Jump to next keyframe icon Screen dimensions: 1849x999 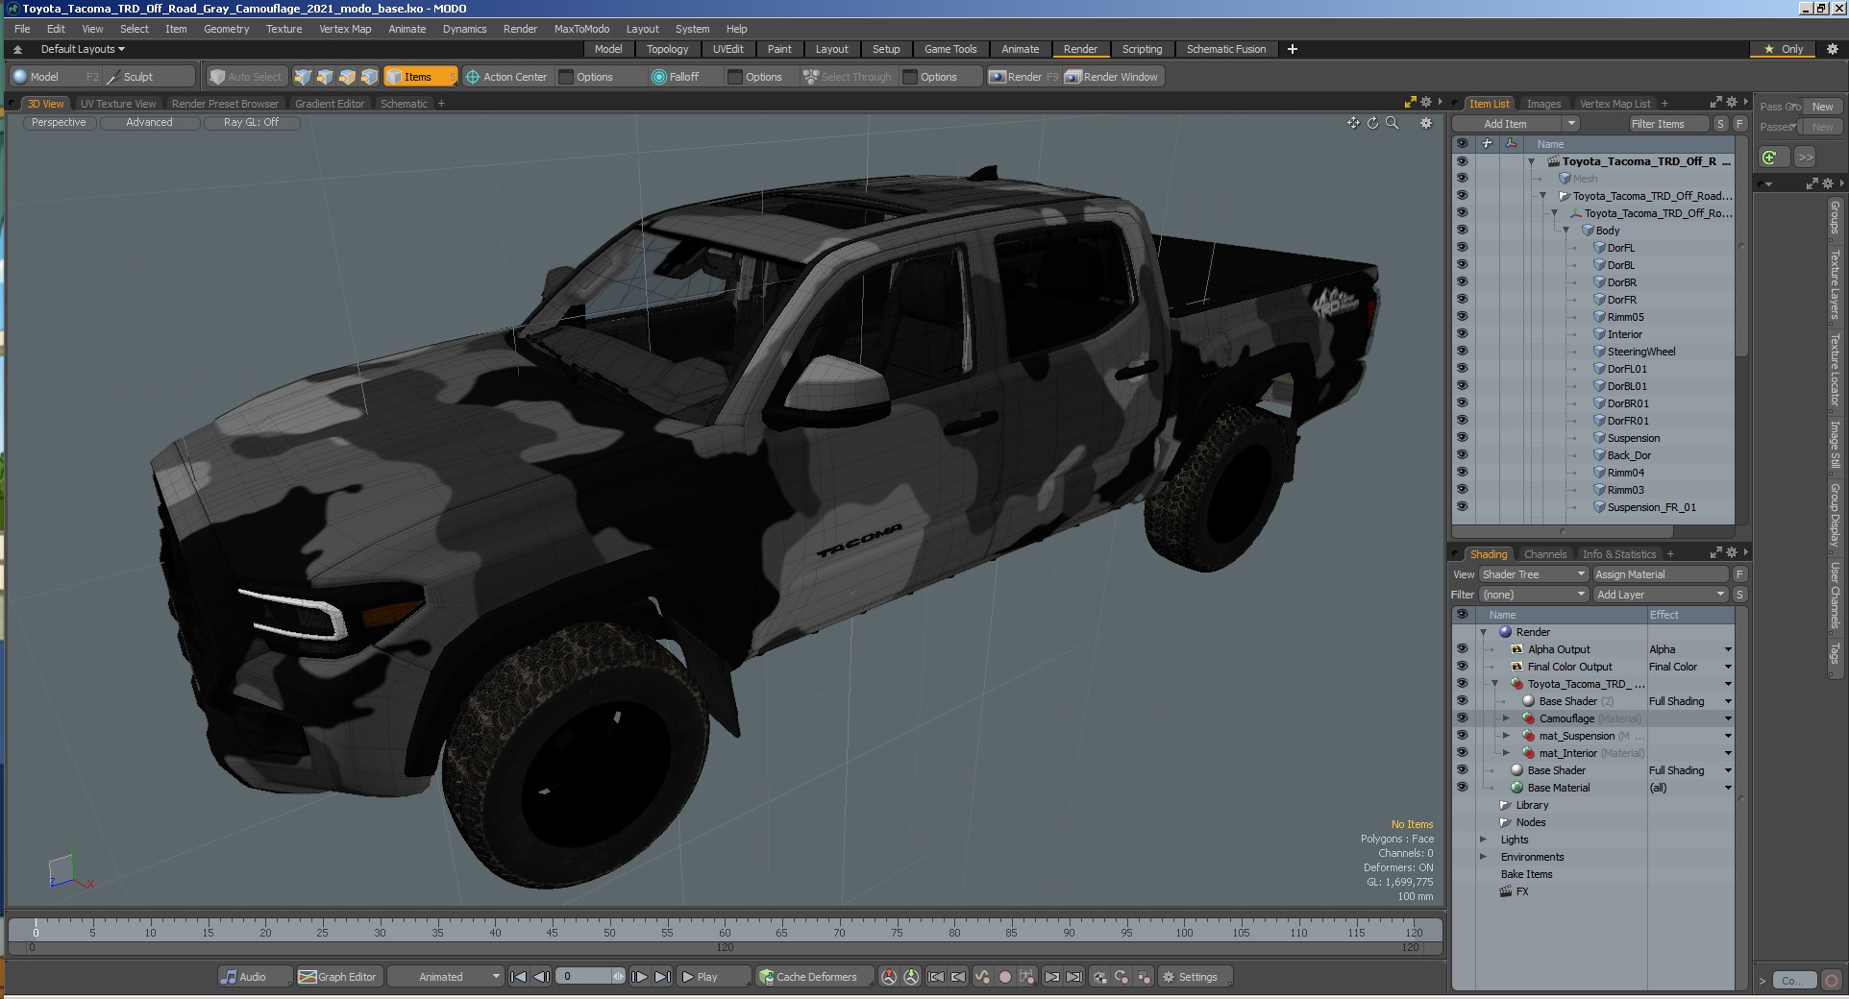click(x=1051, y=977)
